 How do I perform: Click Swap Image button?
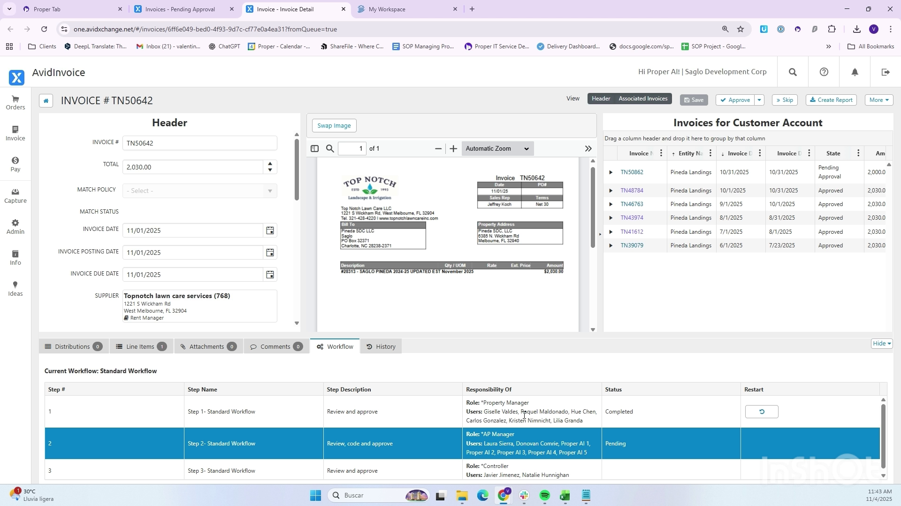(334, 126)
